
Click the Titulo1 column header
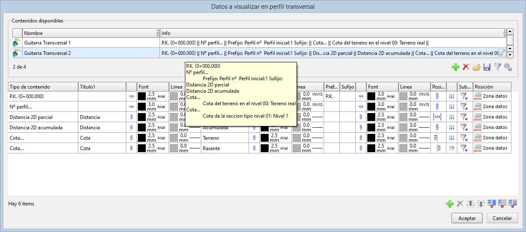(102, 87)
